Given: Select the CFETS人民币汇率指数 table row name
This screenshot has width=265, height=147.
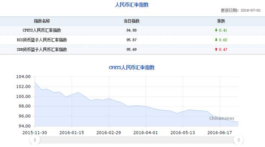Looking at the screenshot, I should coord(42,30).
